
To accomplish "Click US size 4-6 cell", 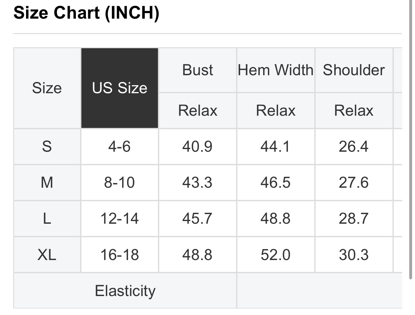I will point(119,147).
